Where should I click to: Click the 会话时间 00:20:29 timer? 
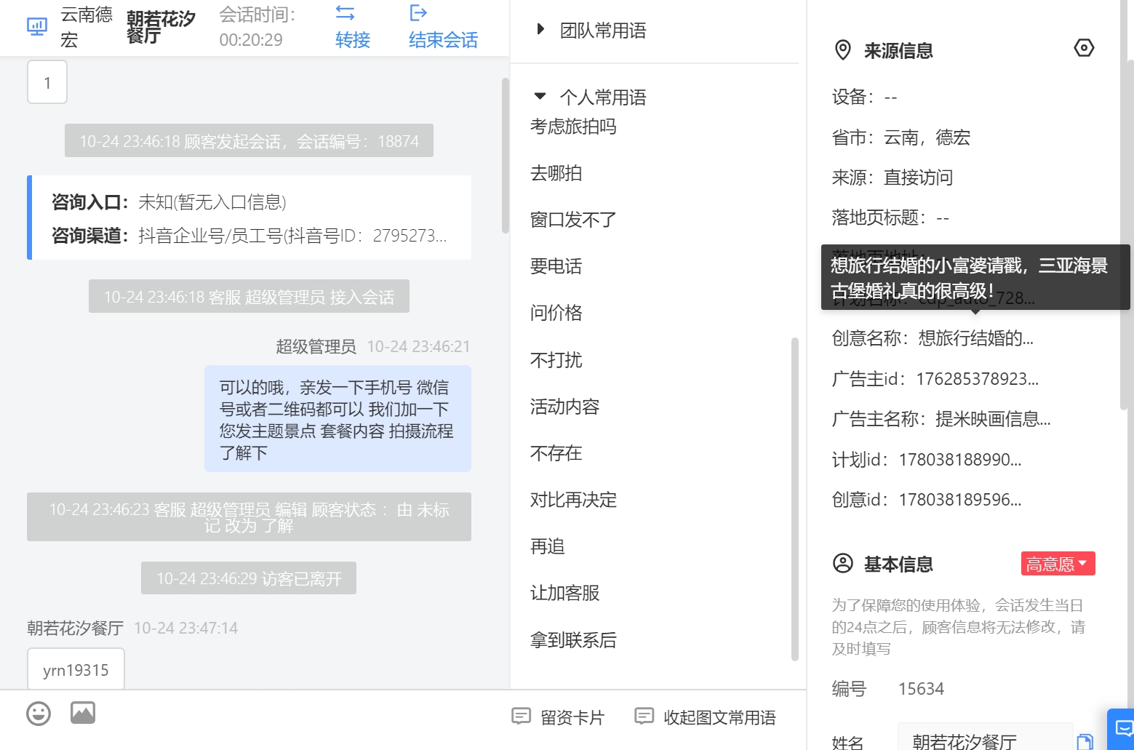258,27
